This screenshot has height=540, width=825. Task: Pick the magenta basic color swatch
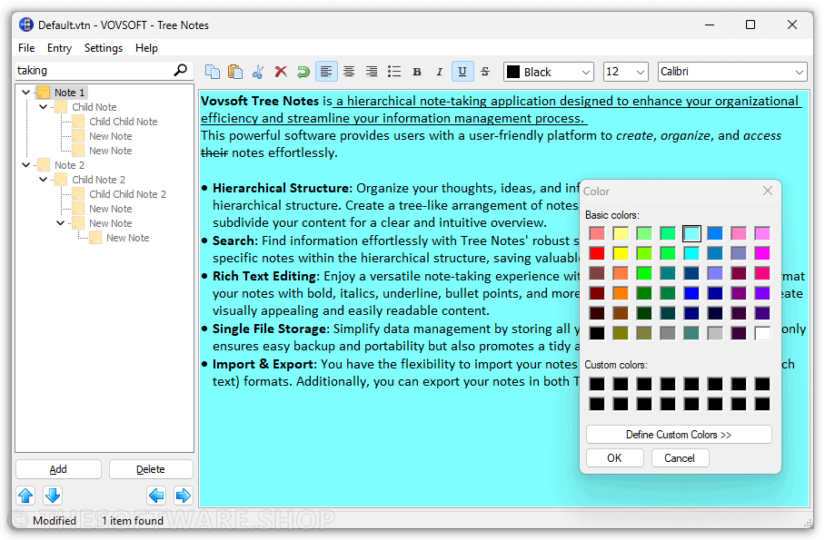(762, 253)
